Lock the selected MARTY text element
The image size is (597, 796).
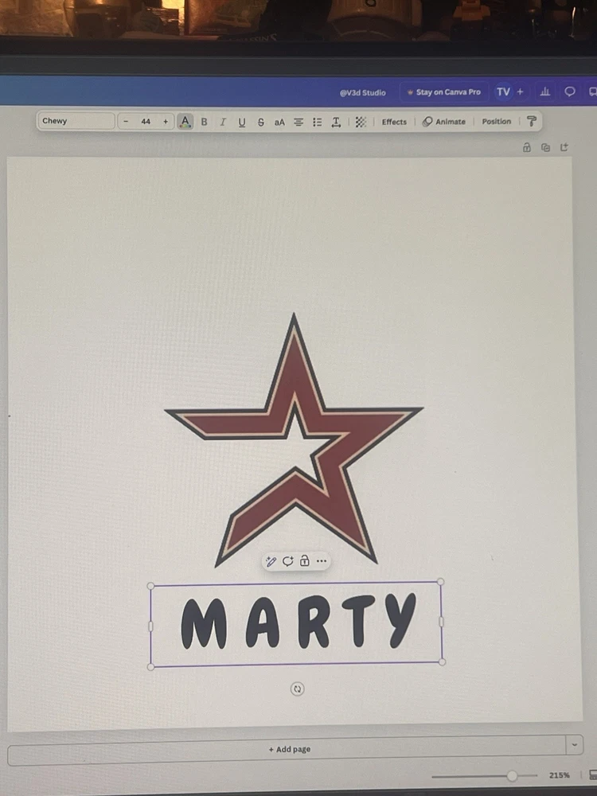tap(305, 561)
